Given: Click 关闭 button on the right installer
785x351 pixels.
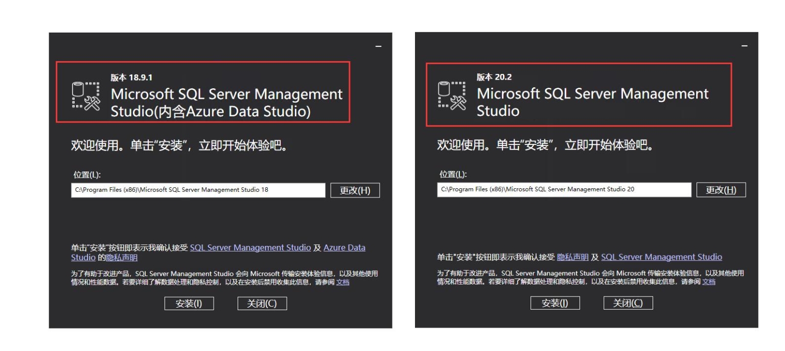Looking at the screenshot, I should pyautogui.click(x=628, y=302).
